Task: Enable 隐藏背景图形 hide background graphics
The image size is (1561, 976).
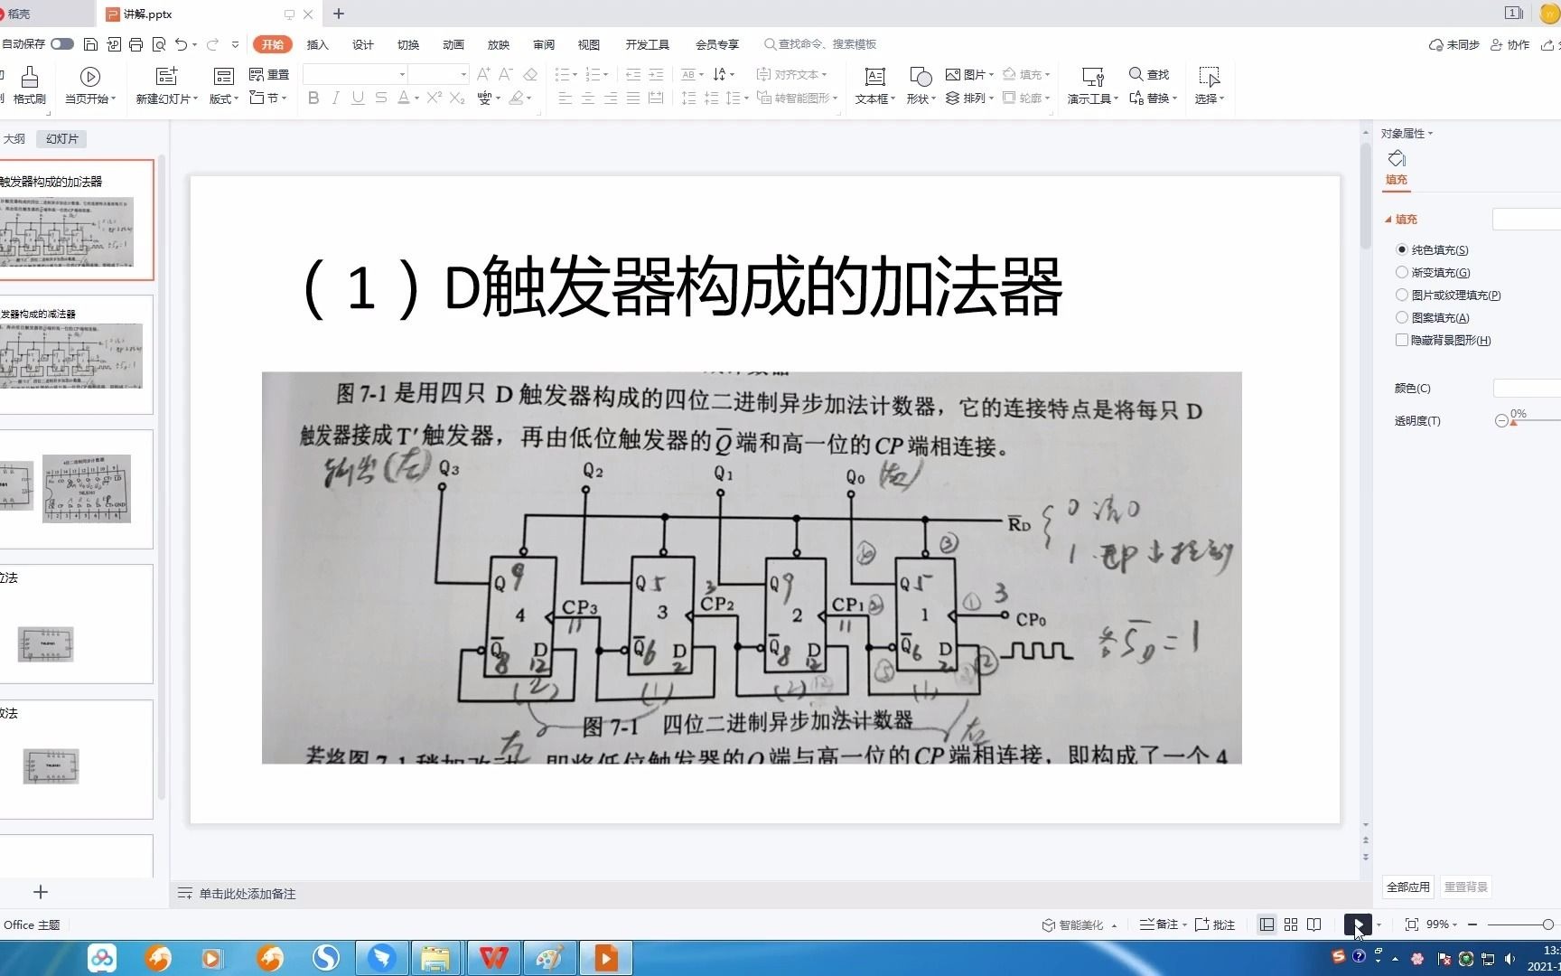Action: click(x=1401, y=340)
